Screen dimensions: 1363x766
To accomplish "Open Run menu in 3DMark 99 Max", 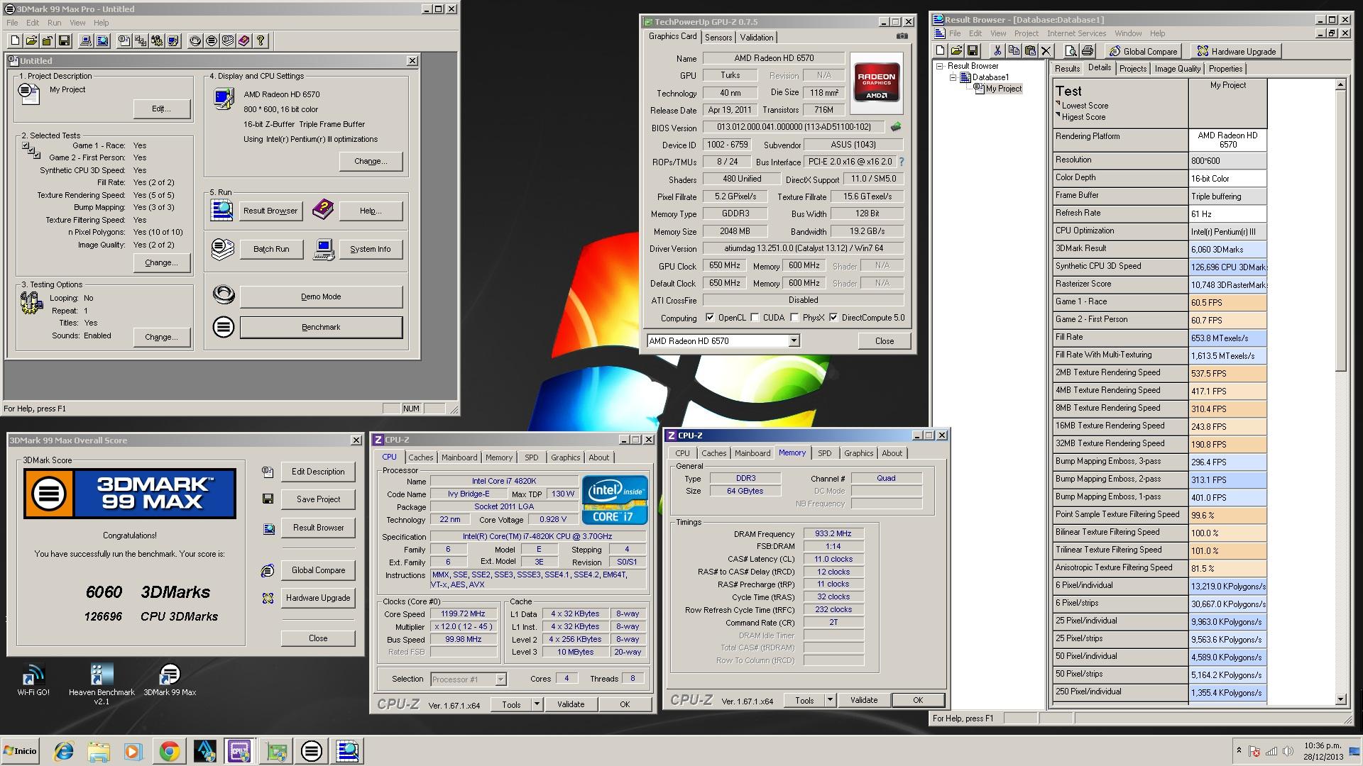I will (54, 23).
